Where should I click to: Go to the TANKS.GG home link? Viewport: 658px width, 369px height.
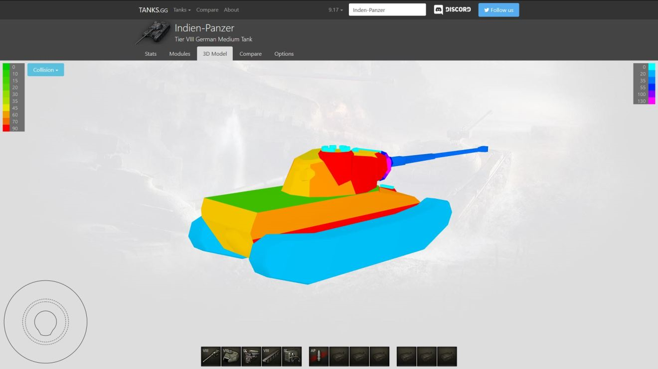point(153,10)
